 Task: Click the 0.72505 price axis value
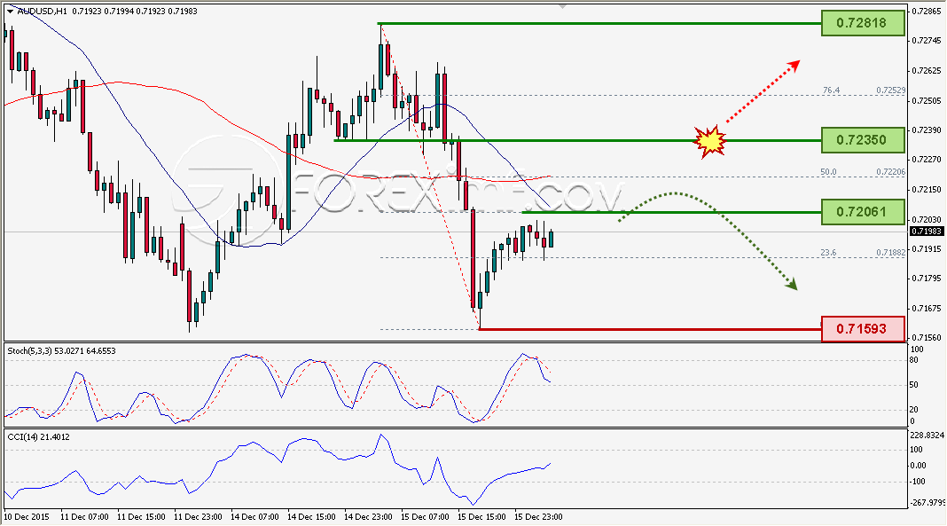927,100
